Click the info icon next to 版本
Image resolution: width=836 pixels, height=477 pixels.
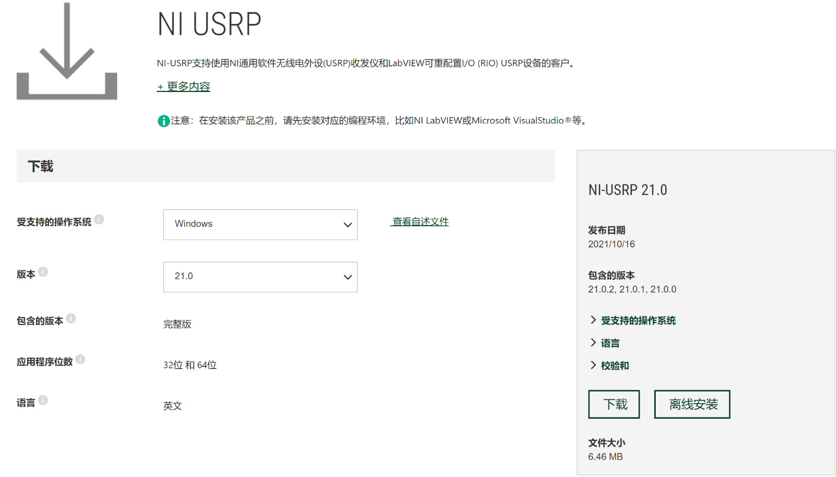(x=44, y=271)
